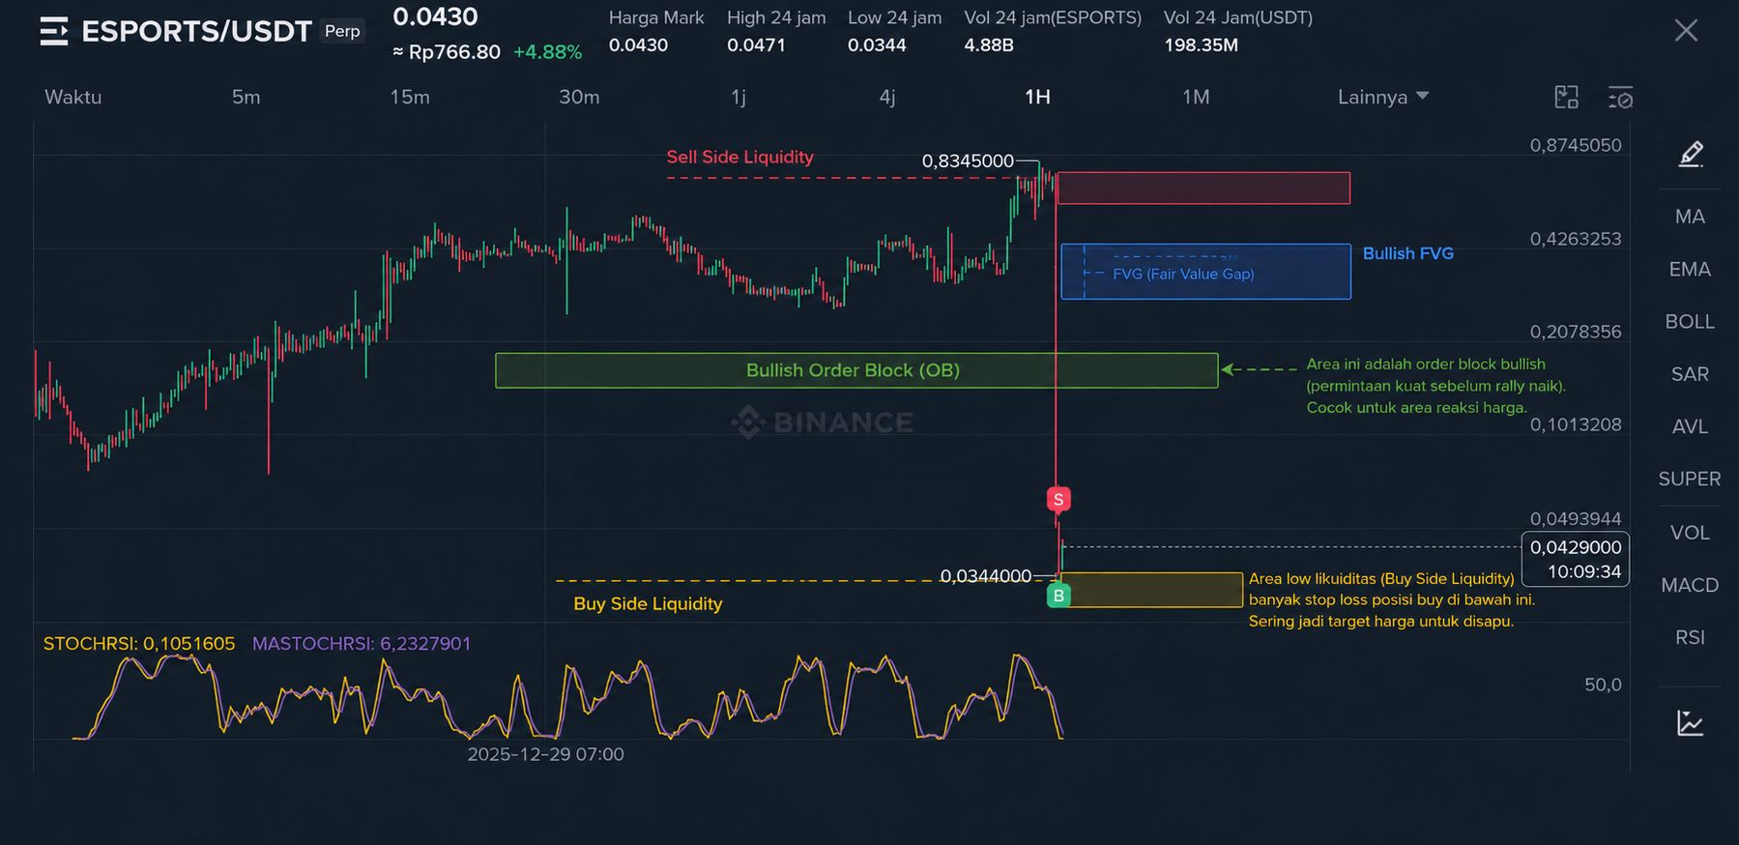The width and height of the screenshot is (1739, 845).
Task: Click the Perp contract badge
Action: point(342,31)
